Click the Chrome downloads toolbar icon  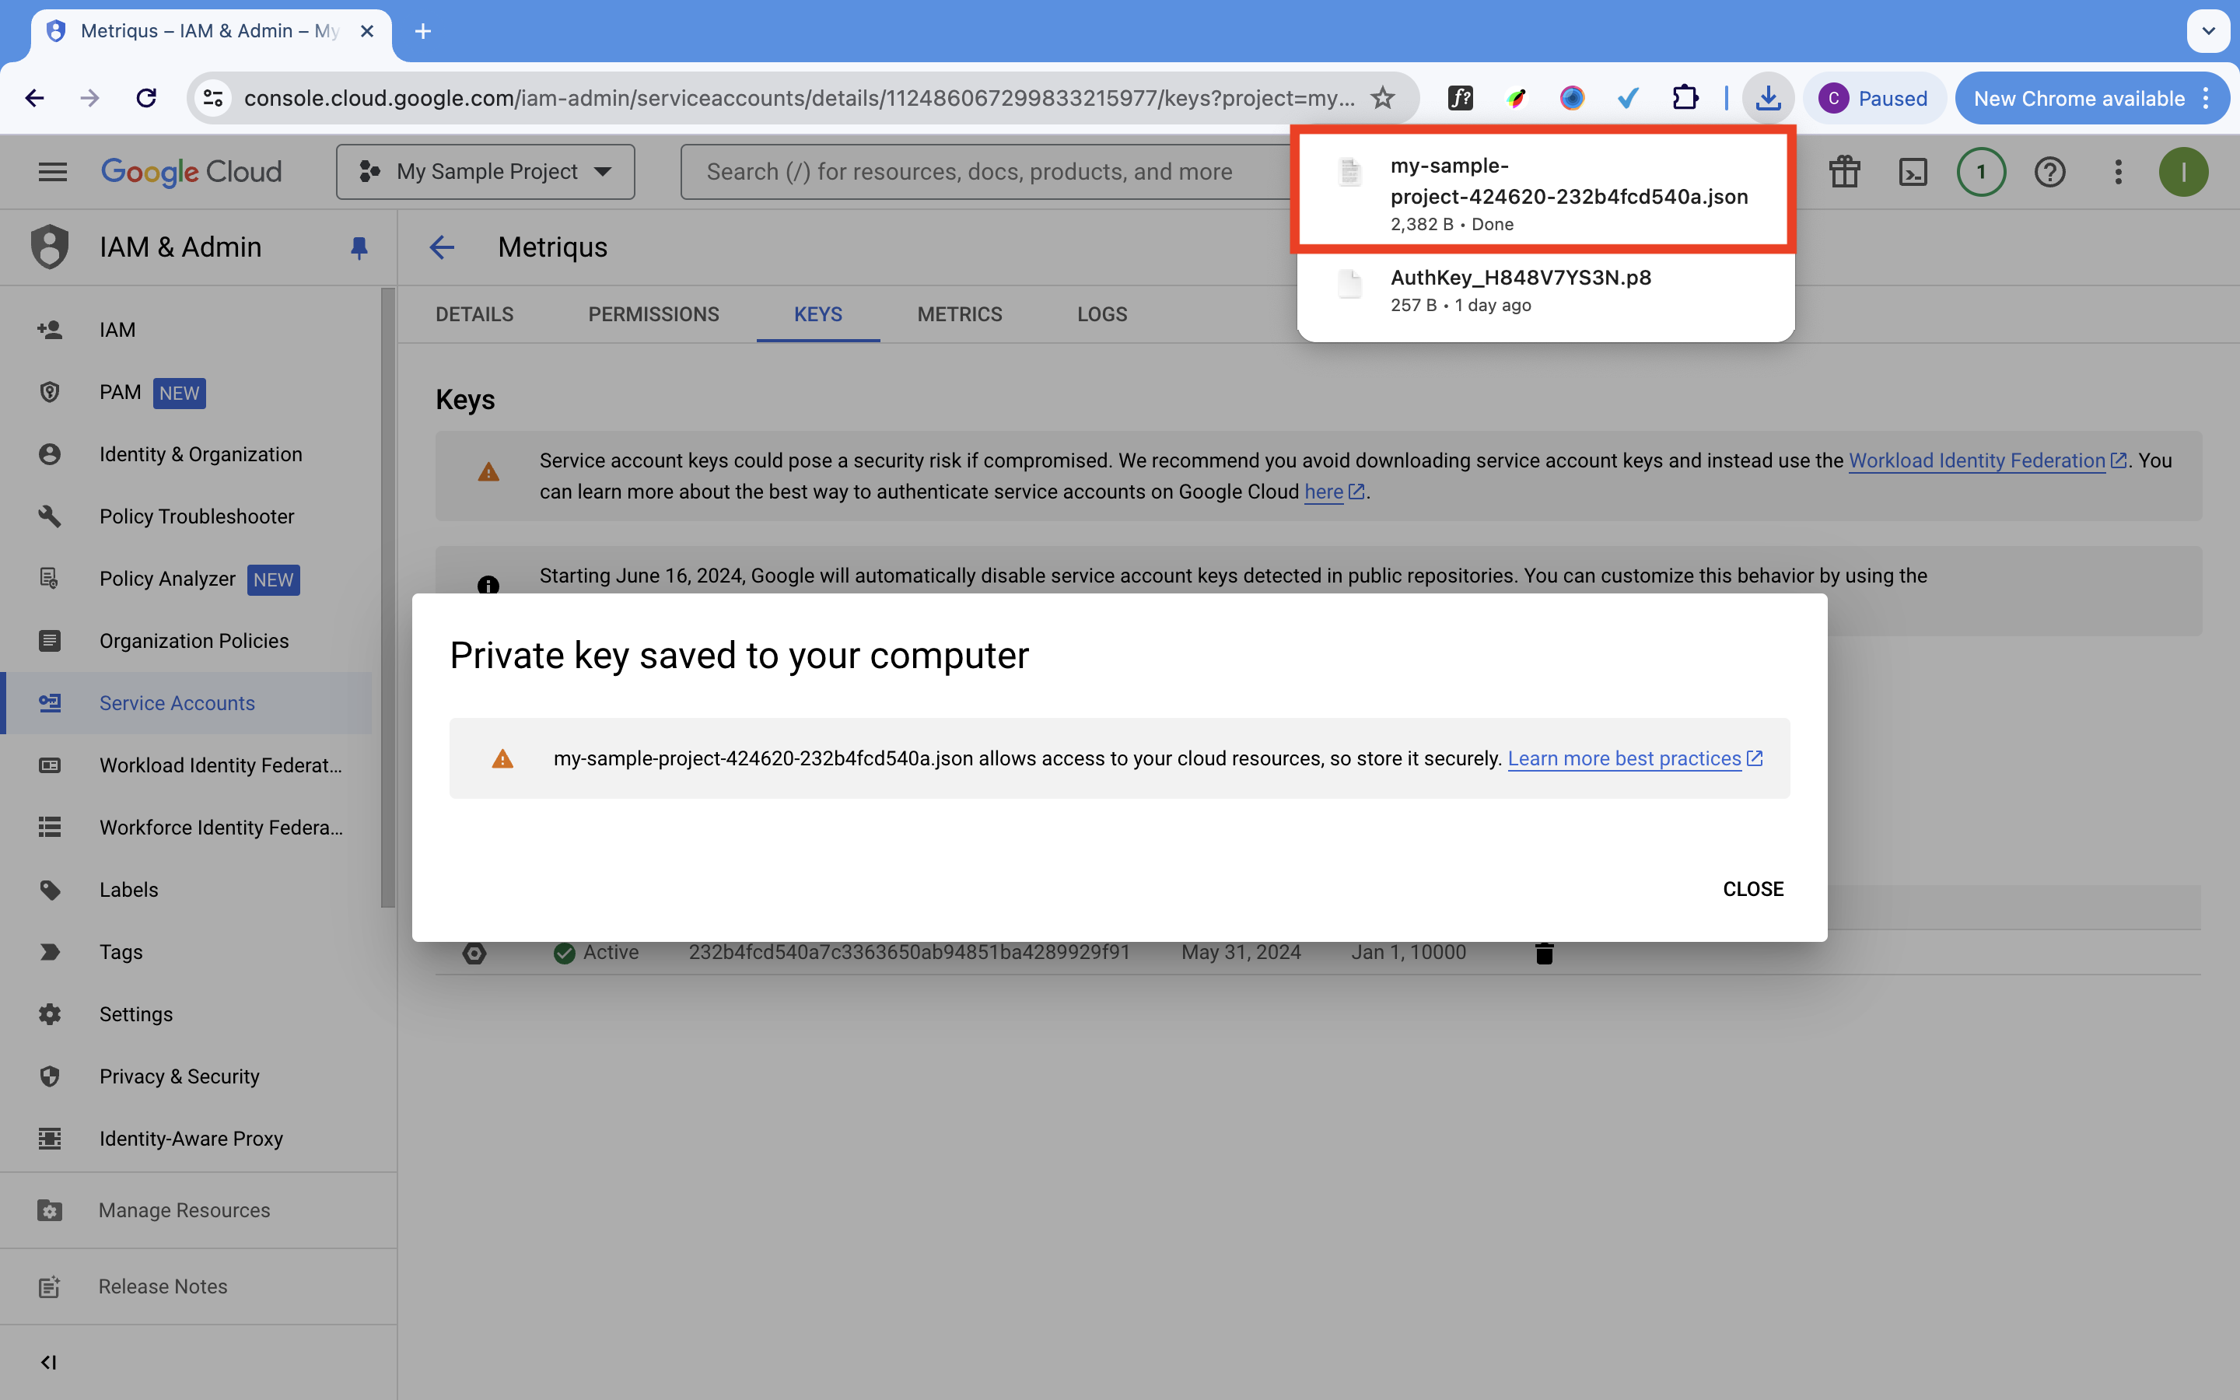1768,98
